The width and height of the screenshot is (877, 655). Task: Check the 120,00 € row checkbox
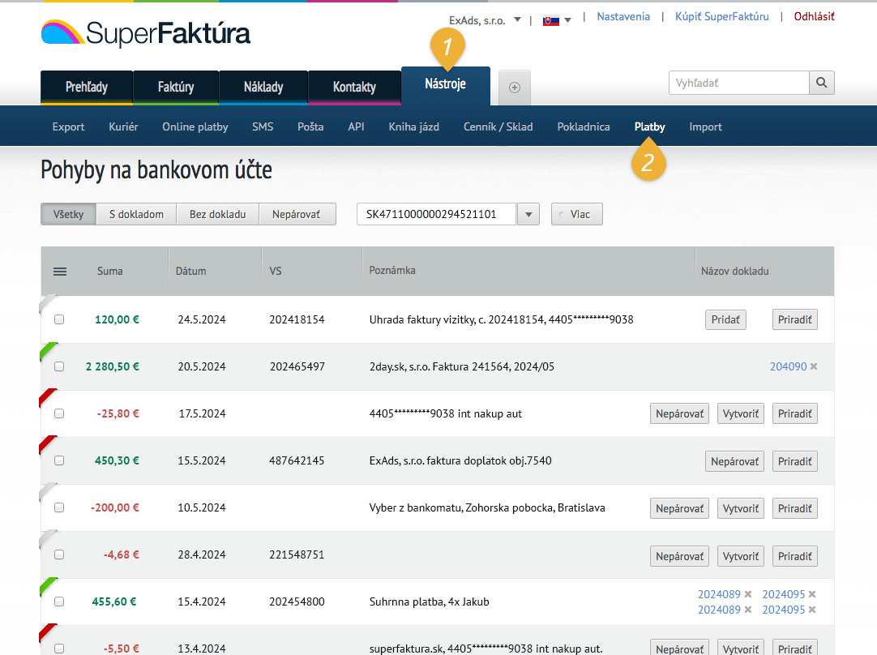(59, 319)
